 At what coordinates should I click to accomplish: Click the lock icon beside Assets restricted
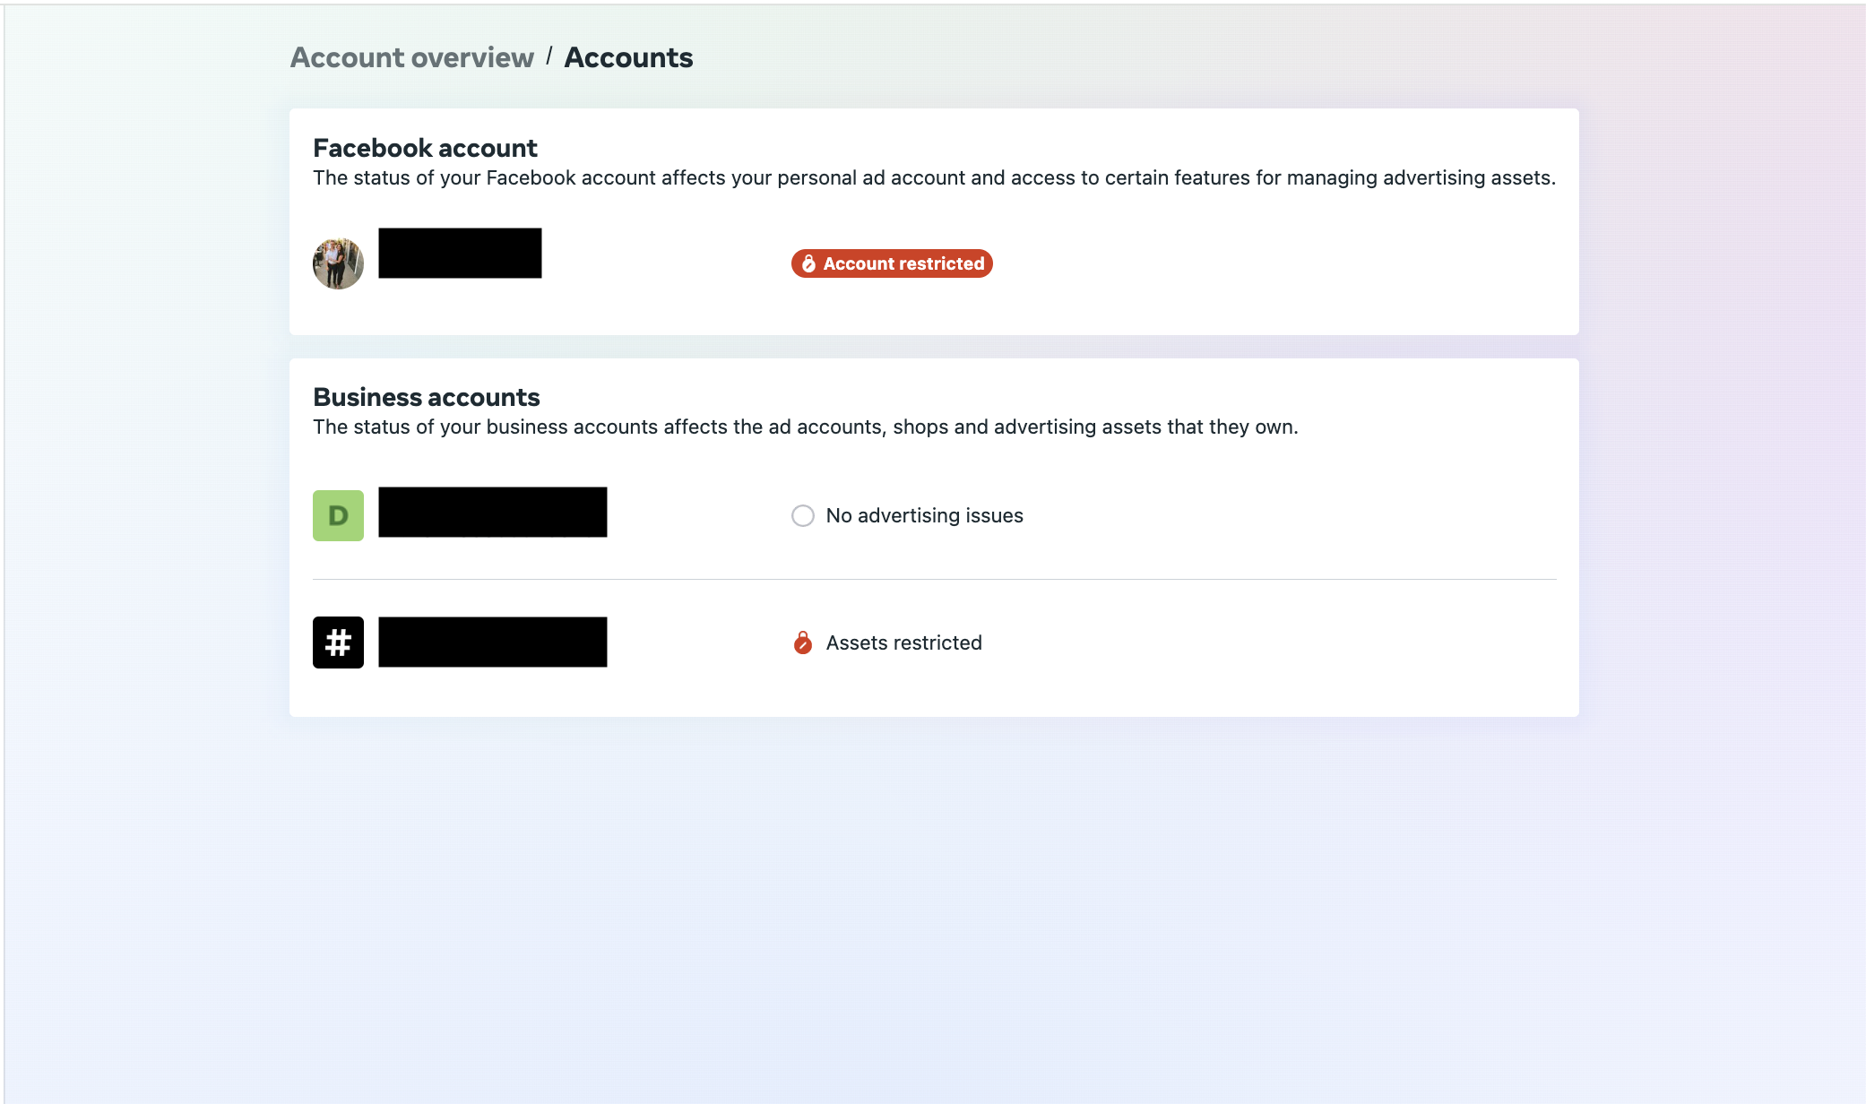point(803,642)
